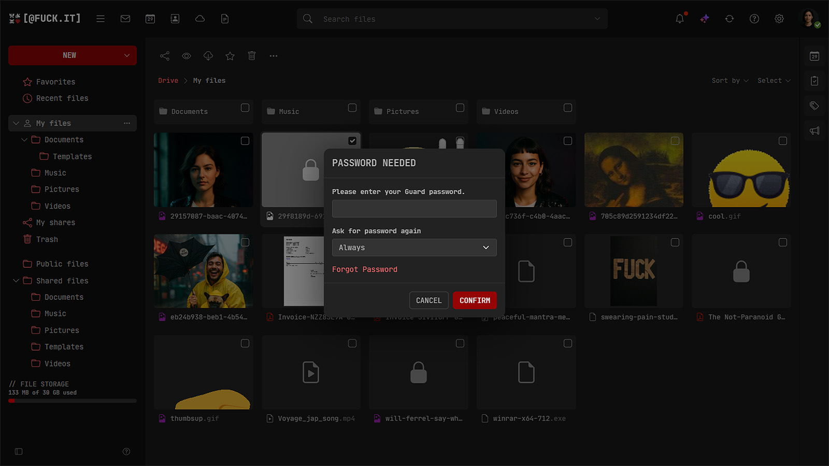Check the winrar-x64-712.exe checkbox
Viewport: 829px width, 466px height.
[x=568, y=343]
